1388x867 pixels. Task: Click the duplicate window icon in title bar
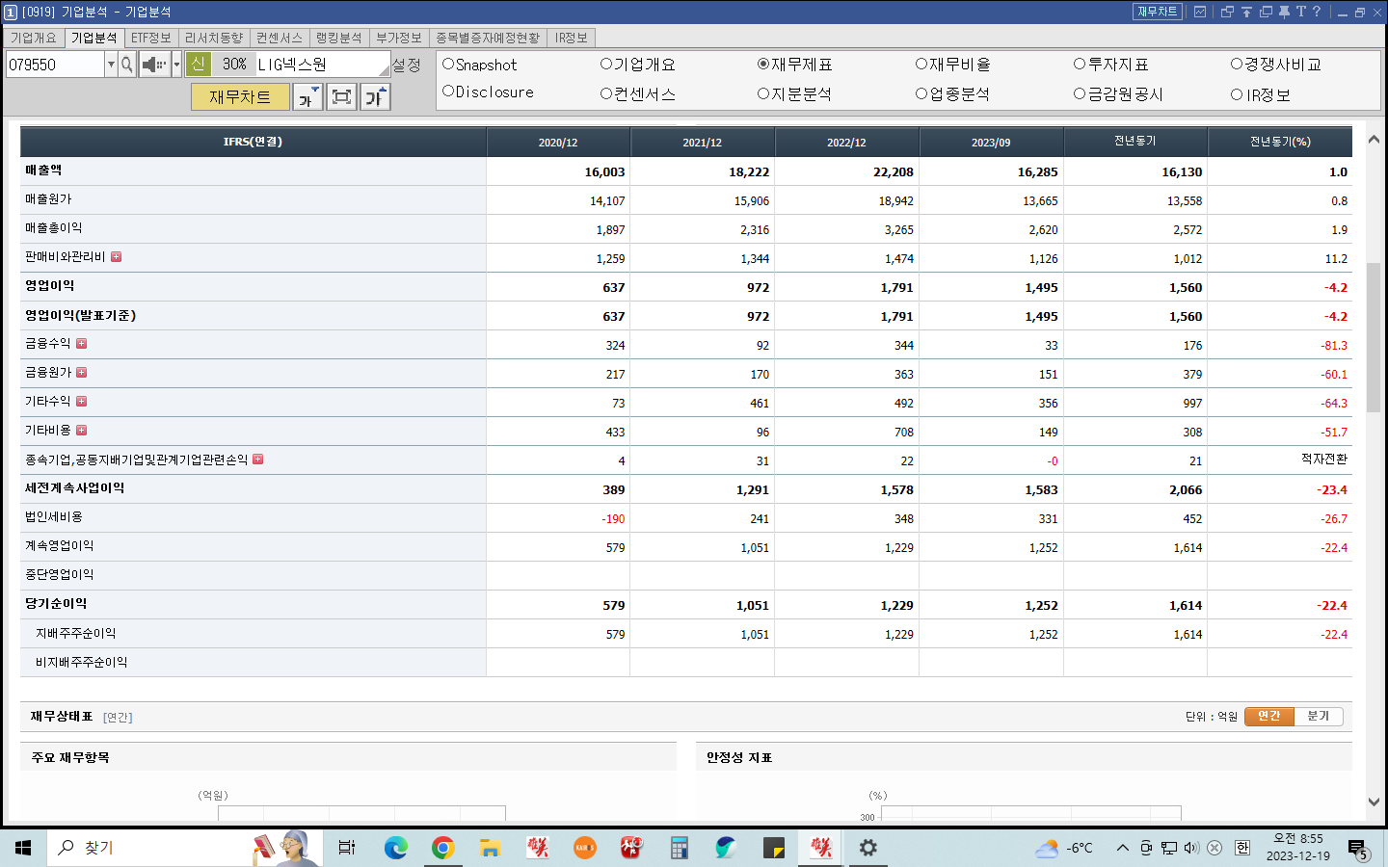(1266, 12)
